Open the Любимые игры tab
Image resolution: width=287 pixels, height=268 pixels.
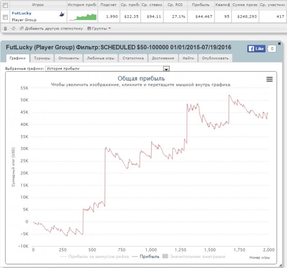coord(100,58)
